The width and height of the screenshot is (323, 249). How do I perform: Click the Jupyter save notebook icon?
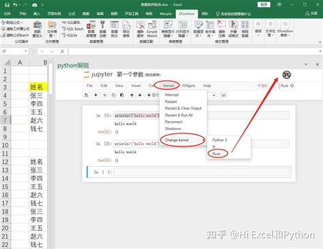(87, 95)
